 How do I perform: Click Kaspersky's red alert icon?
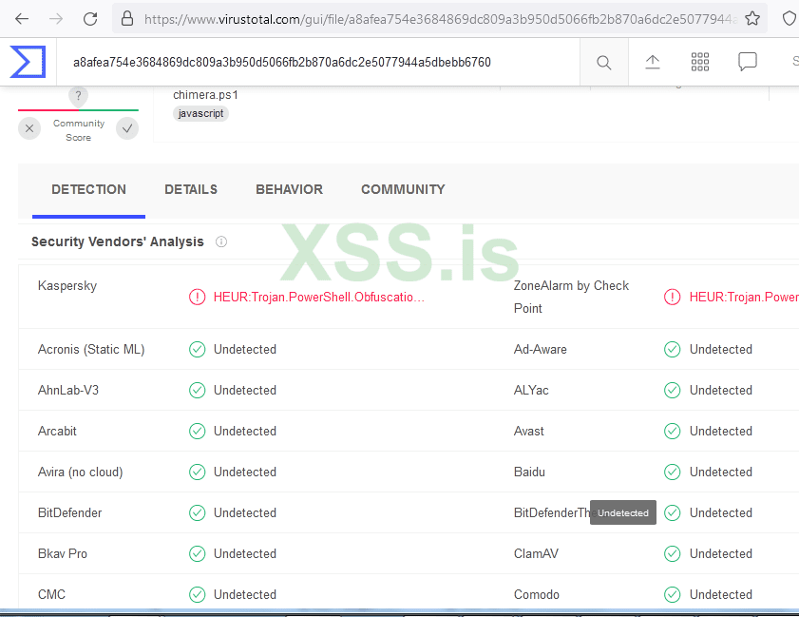pos(198,297)
